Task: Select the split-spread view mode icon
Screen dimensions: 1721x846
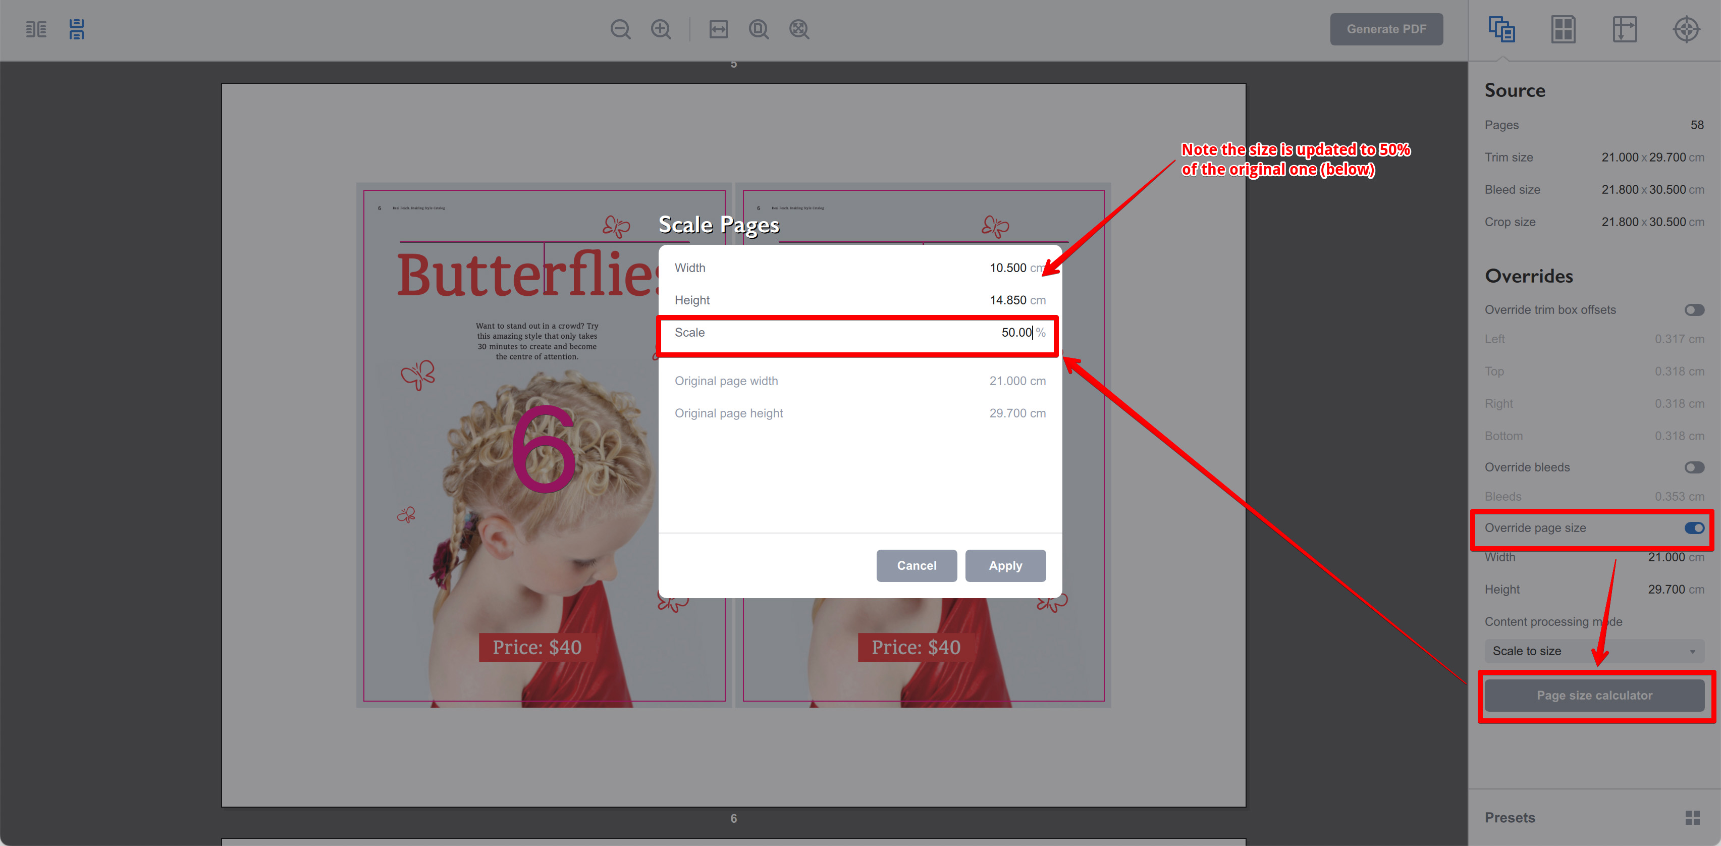Action: click(35, 29)
